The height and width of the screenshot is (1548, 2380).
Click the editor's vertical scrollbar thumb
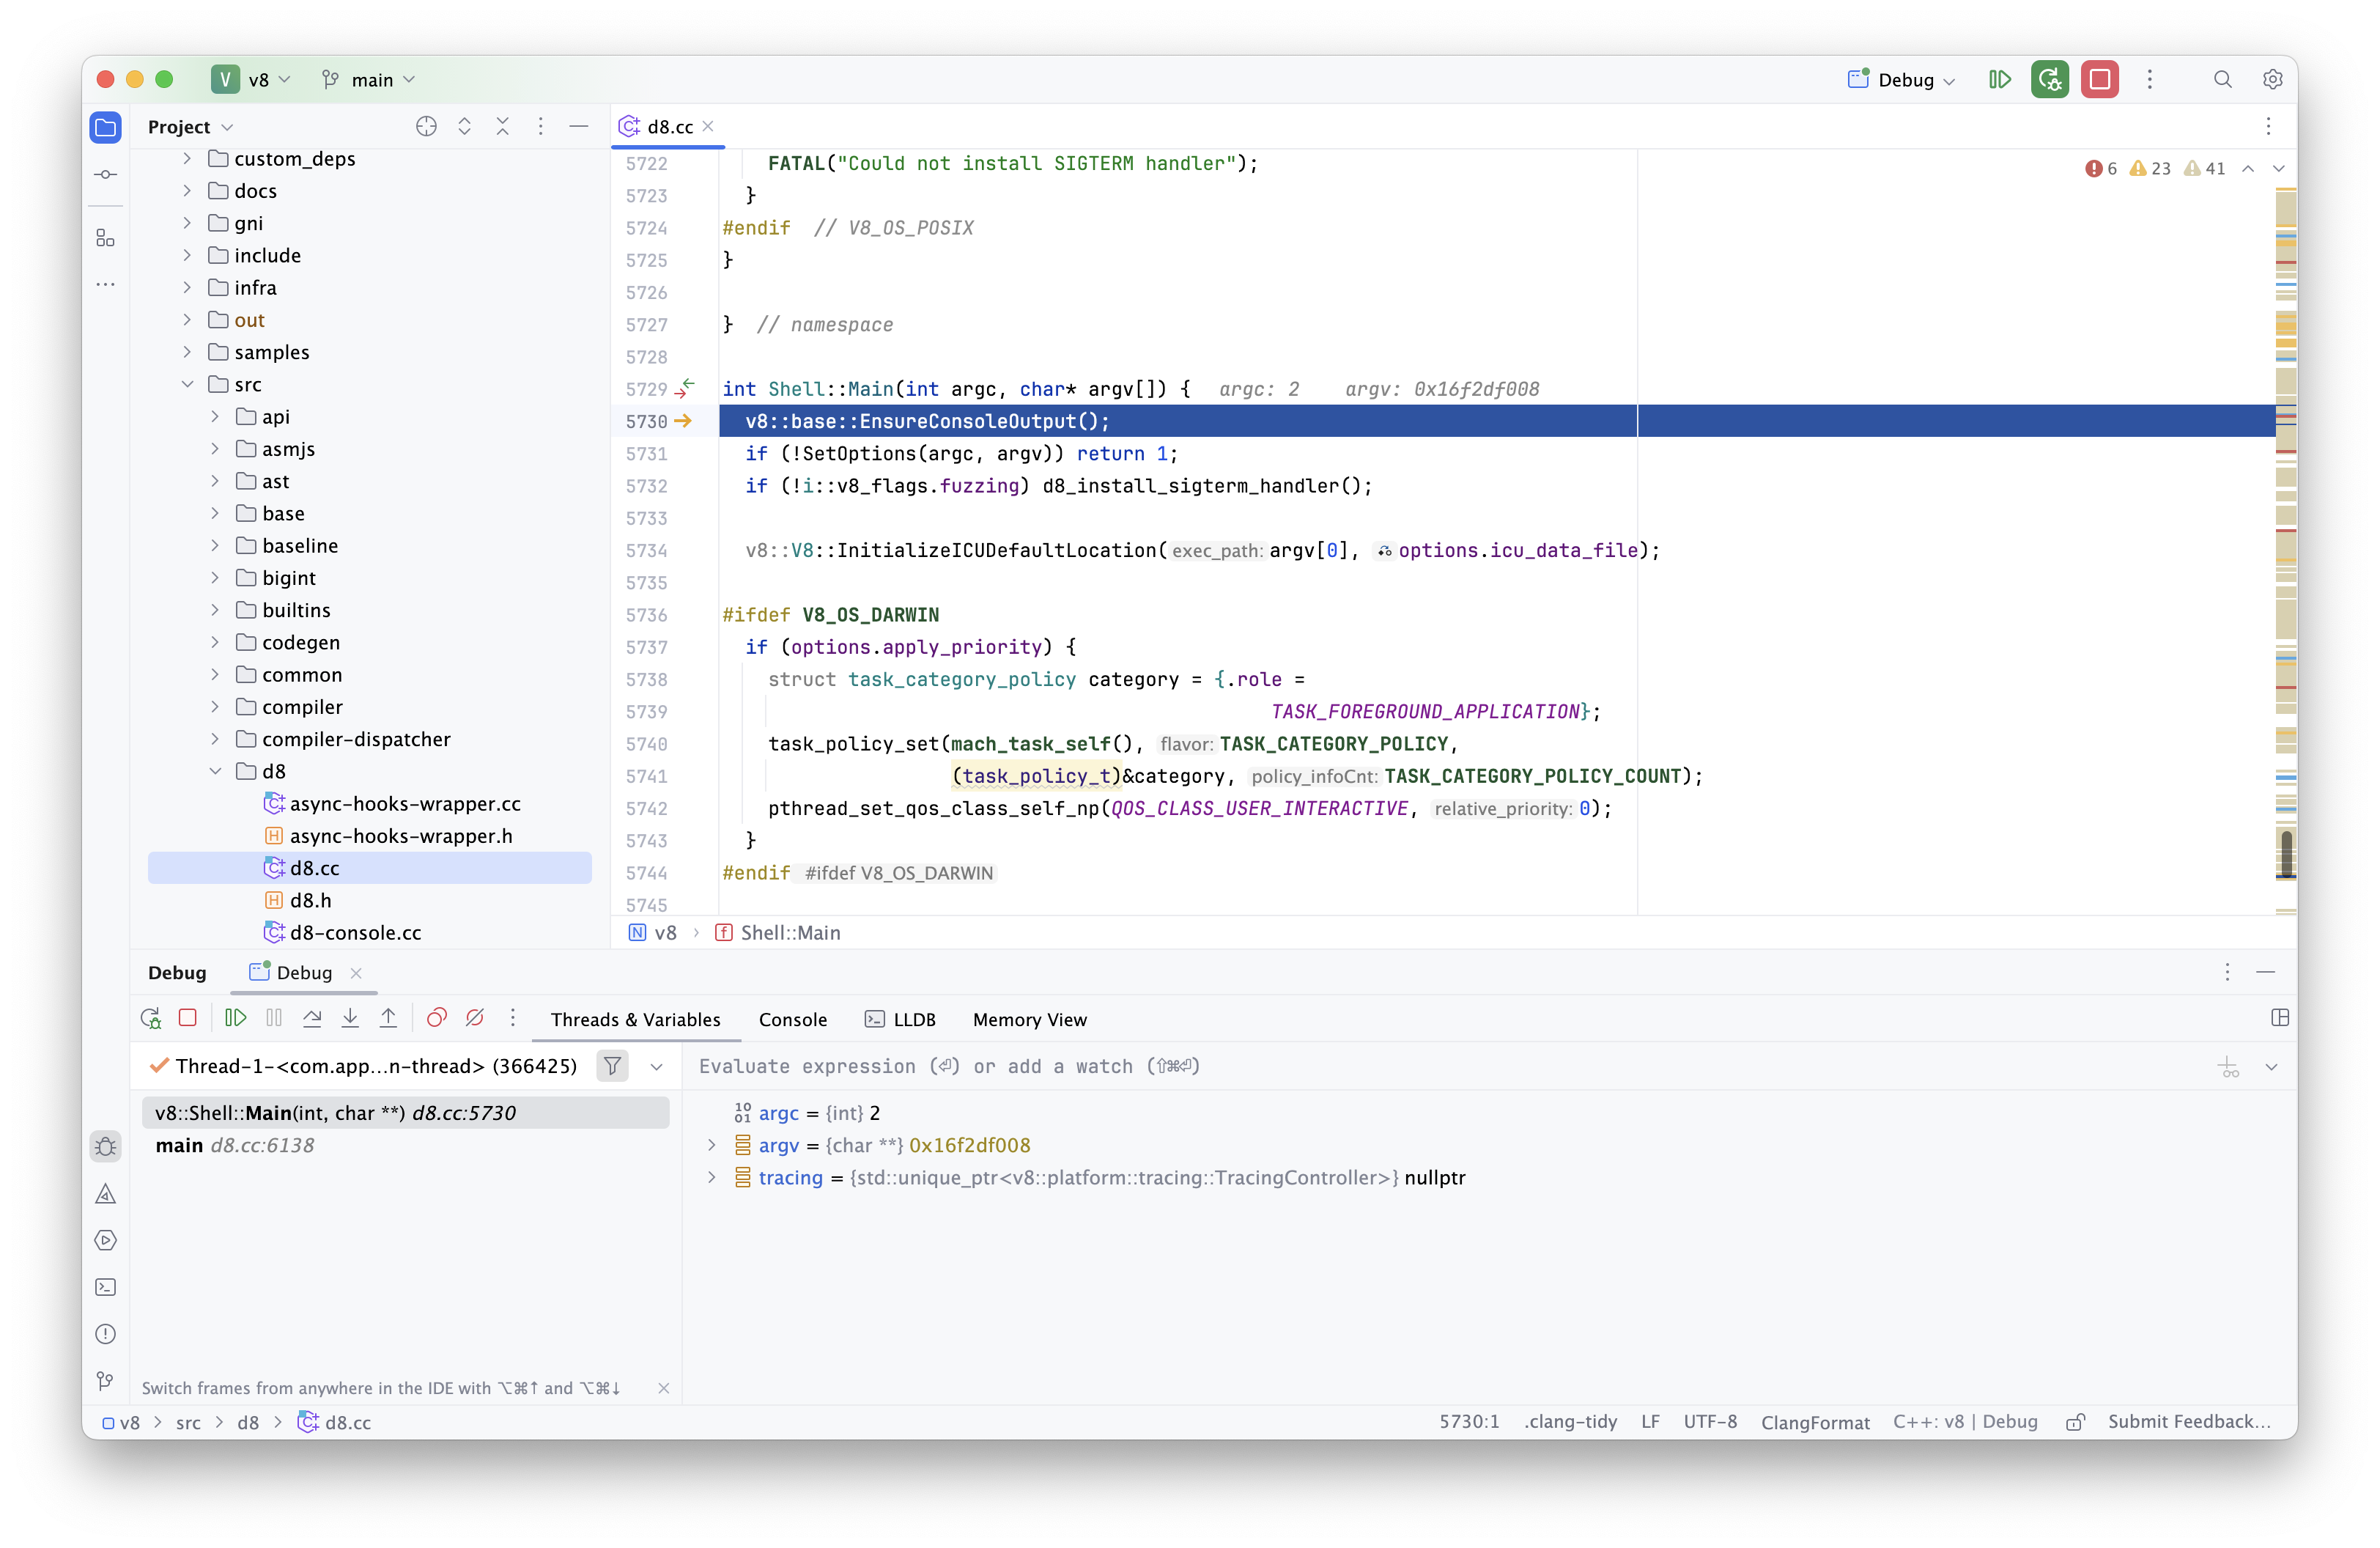(2286, 853)
